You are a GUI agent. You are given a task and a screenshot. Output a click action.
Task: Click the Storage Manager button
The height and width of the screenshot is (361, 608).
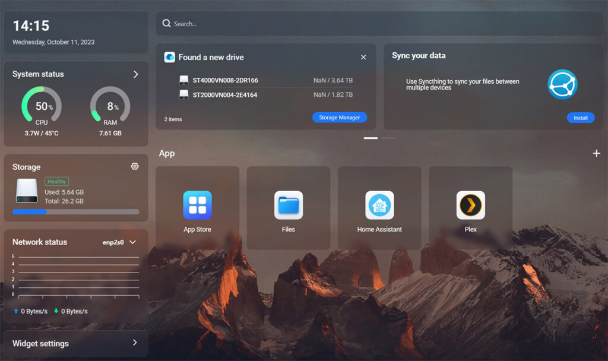[340, 118]
